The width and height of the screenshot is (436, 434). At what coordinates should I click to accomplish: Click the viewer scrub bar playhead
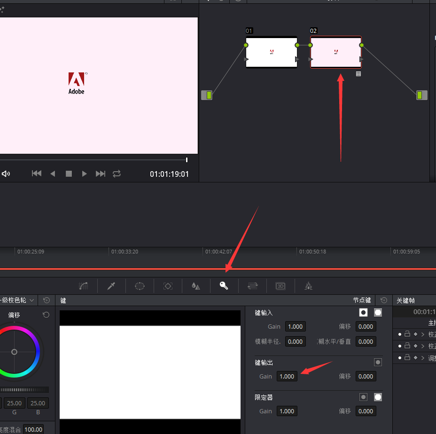point(187,160)
